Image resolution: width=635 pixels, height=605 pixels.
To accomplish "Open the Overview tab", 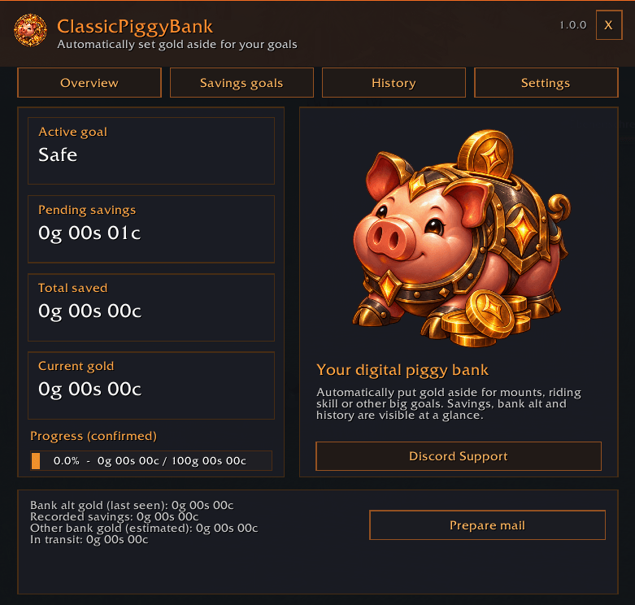I will (x=89, y=83).
